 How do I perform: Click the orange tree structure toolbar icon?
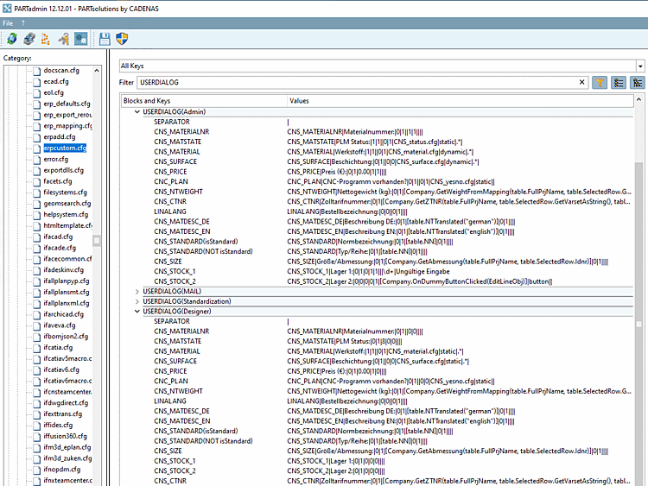46,39
